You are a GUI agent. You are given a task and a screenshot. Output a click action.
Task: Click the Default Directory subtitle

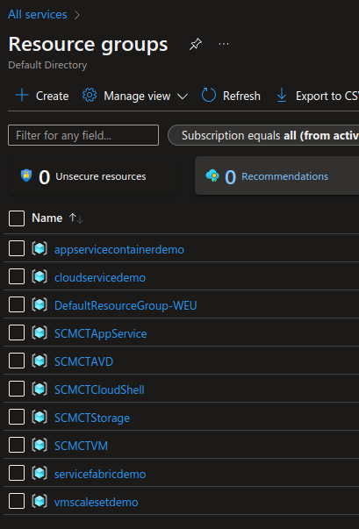pyautogui.click(x=47, y=65)
